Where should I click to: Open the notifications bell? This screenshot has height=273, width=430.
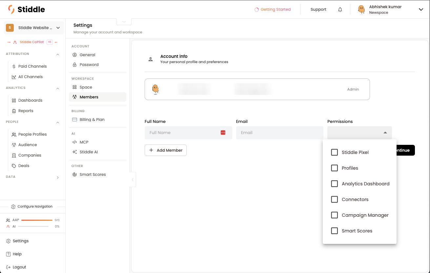(340, 9)
